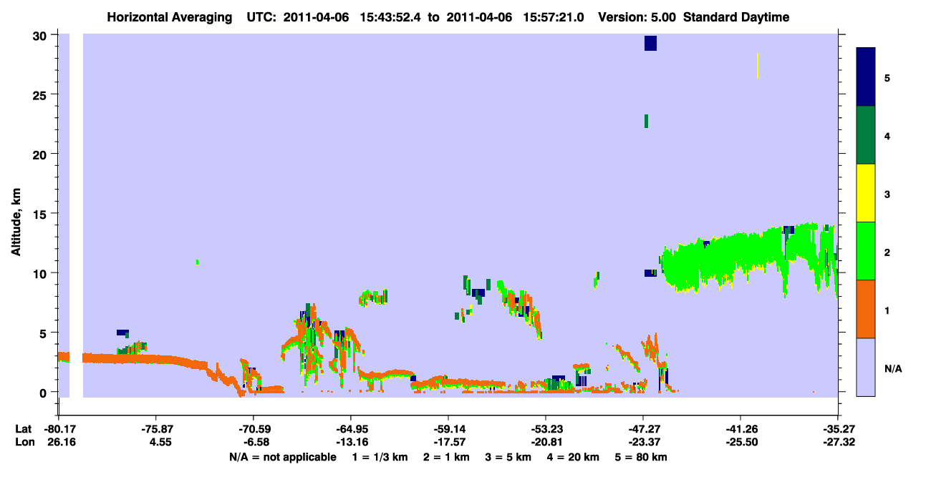Click the lavender N/A colorbar segment
Image resolution: width=931 pixels, height=477 pixels.
[x=866, y=367]
